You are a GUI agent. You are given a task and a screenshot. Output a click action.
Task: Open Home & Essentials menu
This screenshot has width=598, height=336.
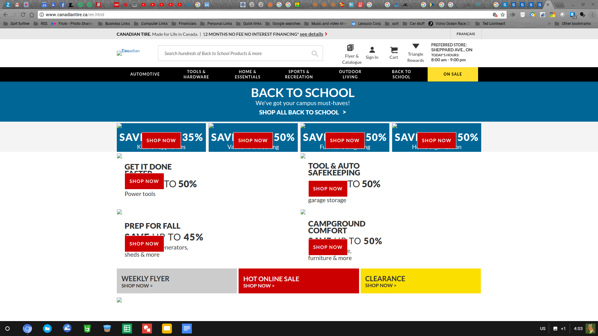click(248, 74)
